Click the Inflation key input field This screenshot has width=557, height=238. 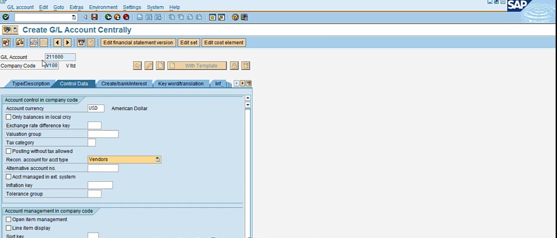100,185
